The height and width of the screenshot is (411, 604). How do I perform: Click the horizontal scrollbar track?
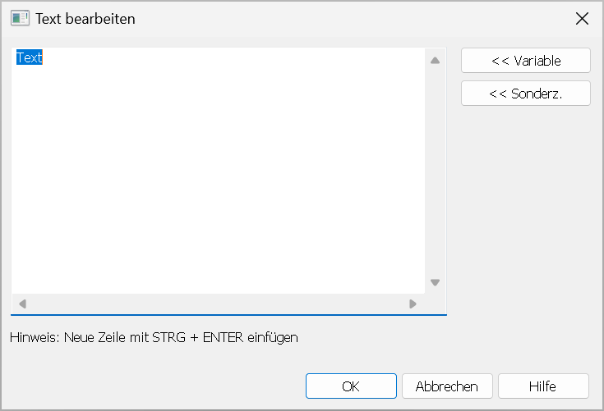pos(218,304)
